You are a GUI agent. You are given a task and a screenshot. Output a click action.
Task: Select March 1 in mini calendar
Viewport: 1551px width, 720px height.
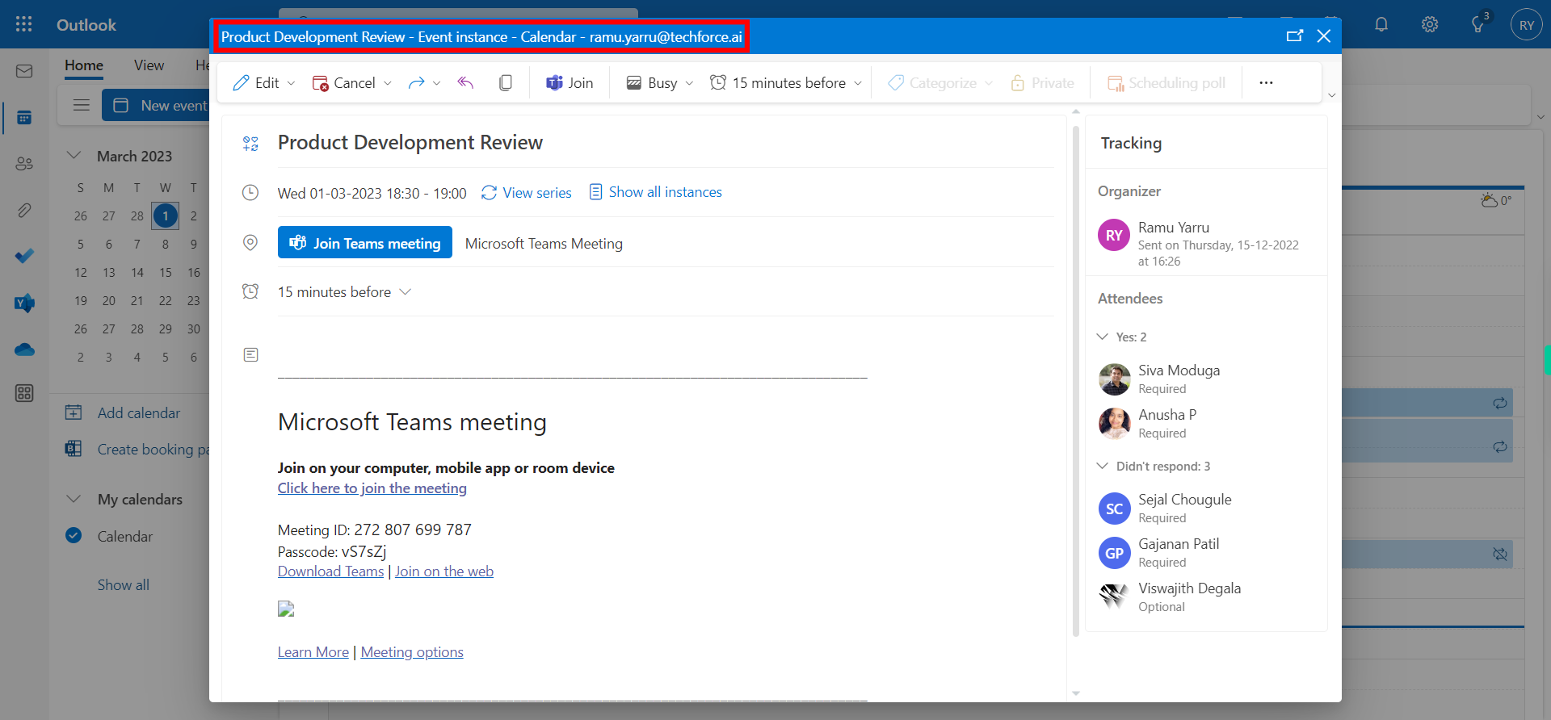(x=165, y=216)
